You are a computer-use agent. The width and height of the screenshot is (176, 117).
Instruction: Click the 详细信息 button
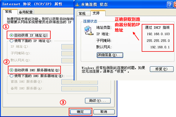coord(110,55)
